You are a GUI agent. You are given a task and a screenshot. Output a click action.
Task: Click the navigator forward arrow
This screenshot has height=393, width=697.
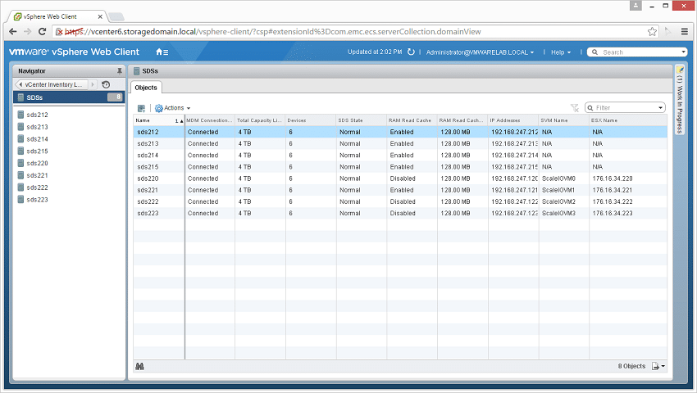click(x=93, y=84)
